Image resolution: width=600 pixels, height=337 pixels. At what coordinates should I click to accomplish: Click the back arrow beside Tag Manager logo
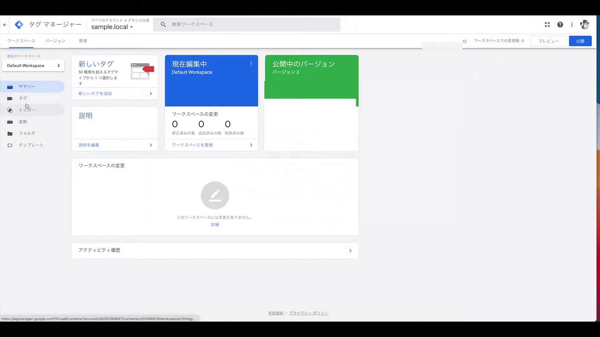point(5,25)
